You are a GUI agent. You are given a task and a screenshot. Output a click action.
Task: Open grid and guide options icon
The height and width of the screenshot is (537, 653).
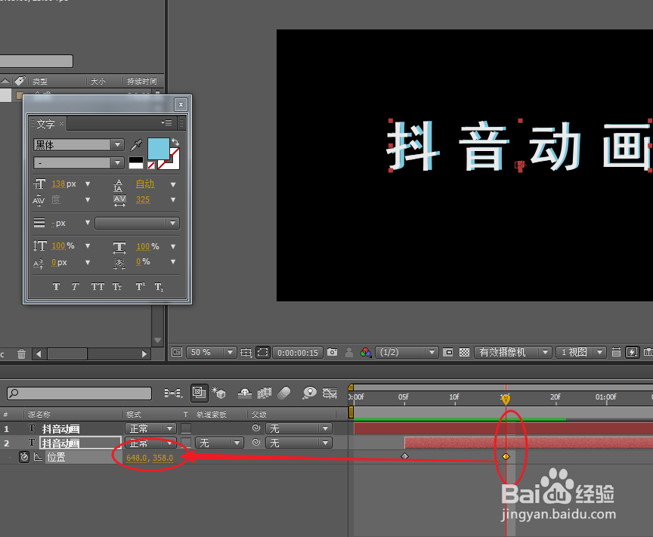(246, 353)
